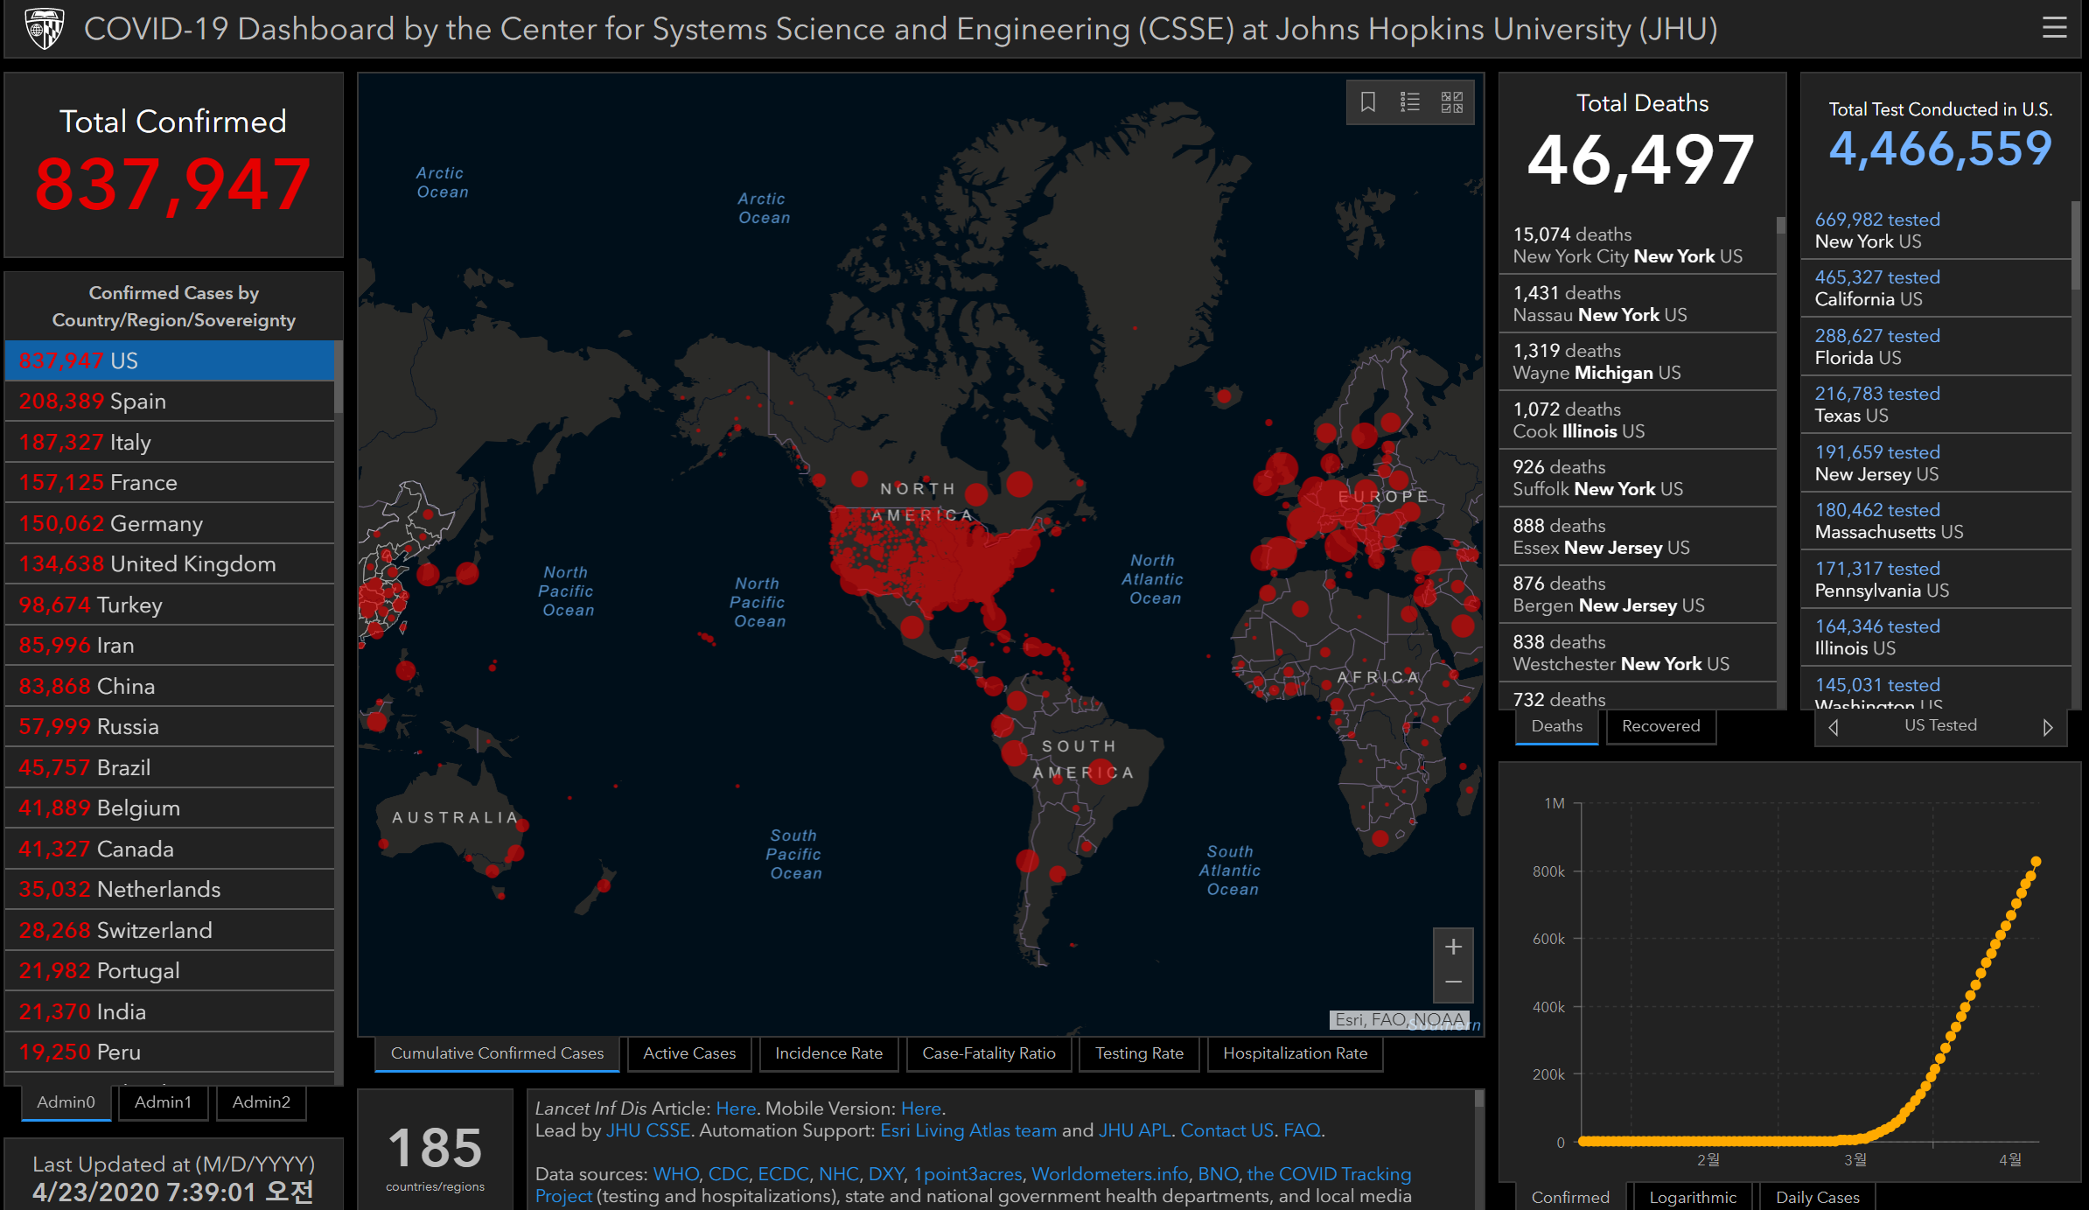
Task: Open the Worldometers.info data source link
Action: [1109, 1174]
